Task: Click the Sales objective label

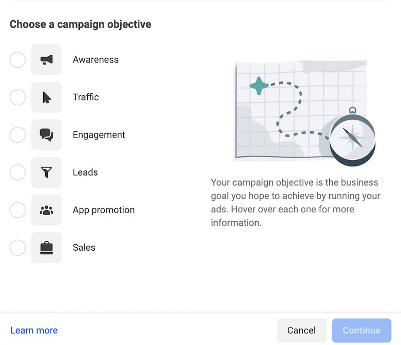Action: [84, 248]
